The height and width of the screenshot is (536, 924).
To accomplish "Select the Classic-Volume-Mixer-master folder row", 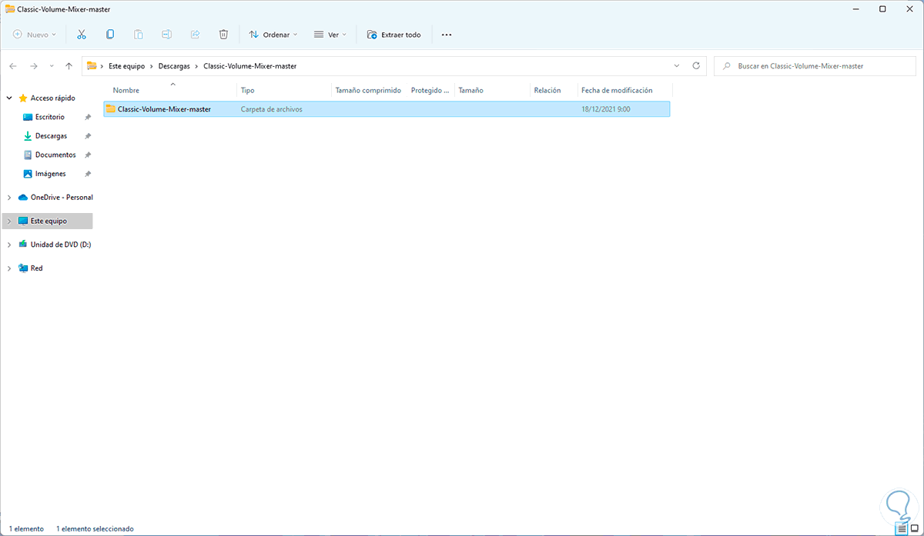I will click(387, 109).
